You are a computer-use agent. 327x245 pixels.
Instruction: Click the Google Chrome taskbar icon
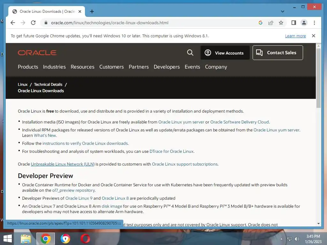[x=45, y=239]
